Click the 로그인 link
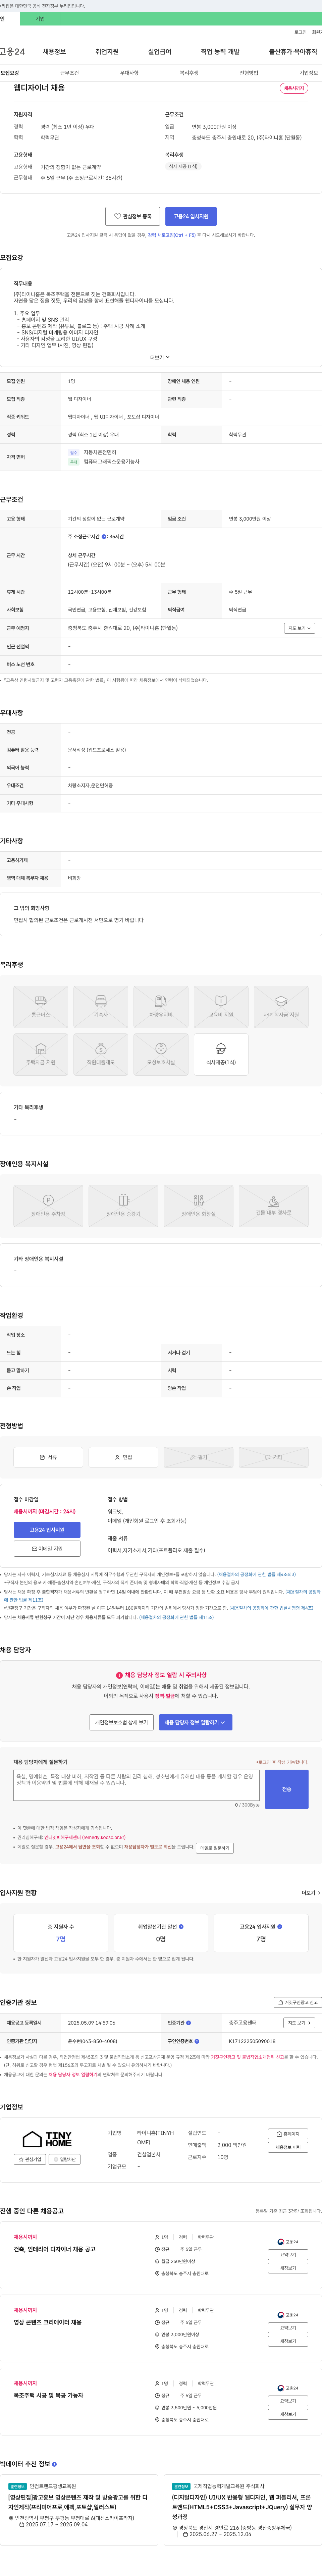The height and width of the screenshot is (2576, 322). [300, 32]
